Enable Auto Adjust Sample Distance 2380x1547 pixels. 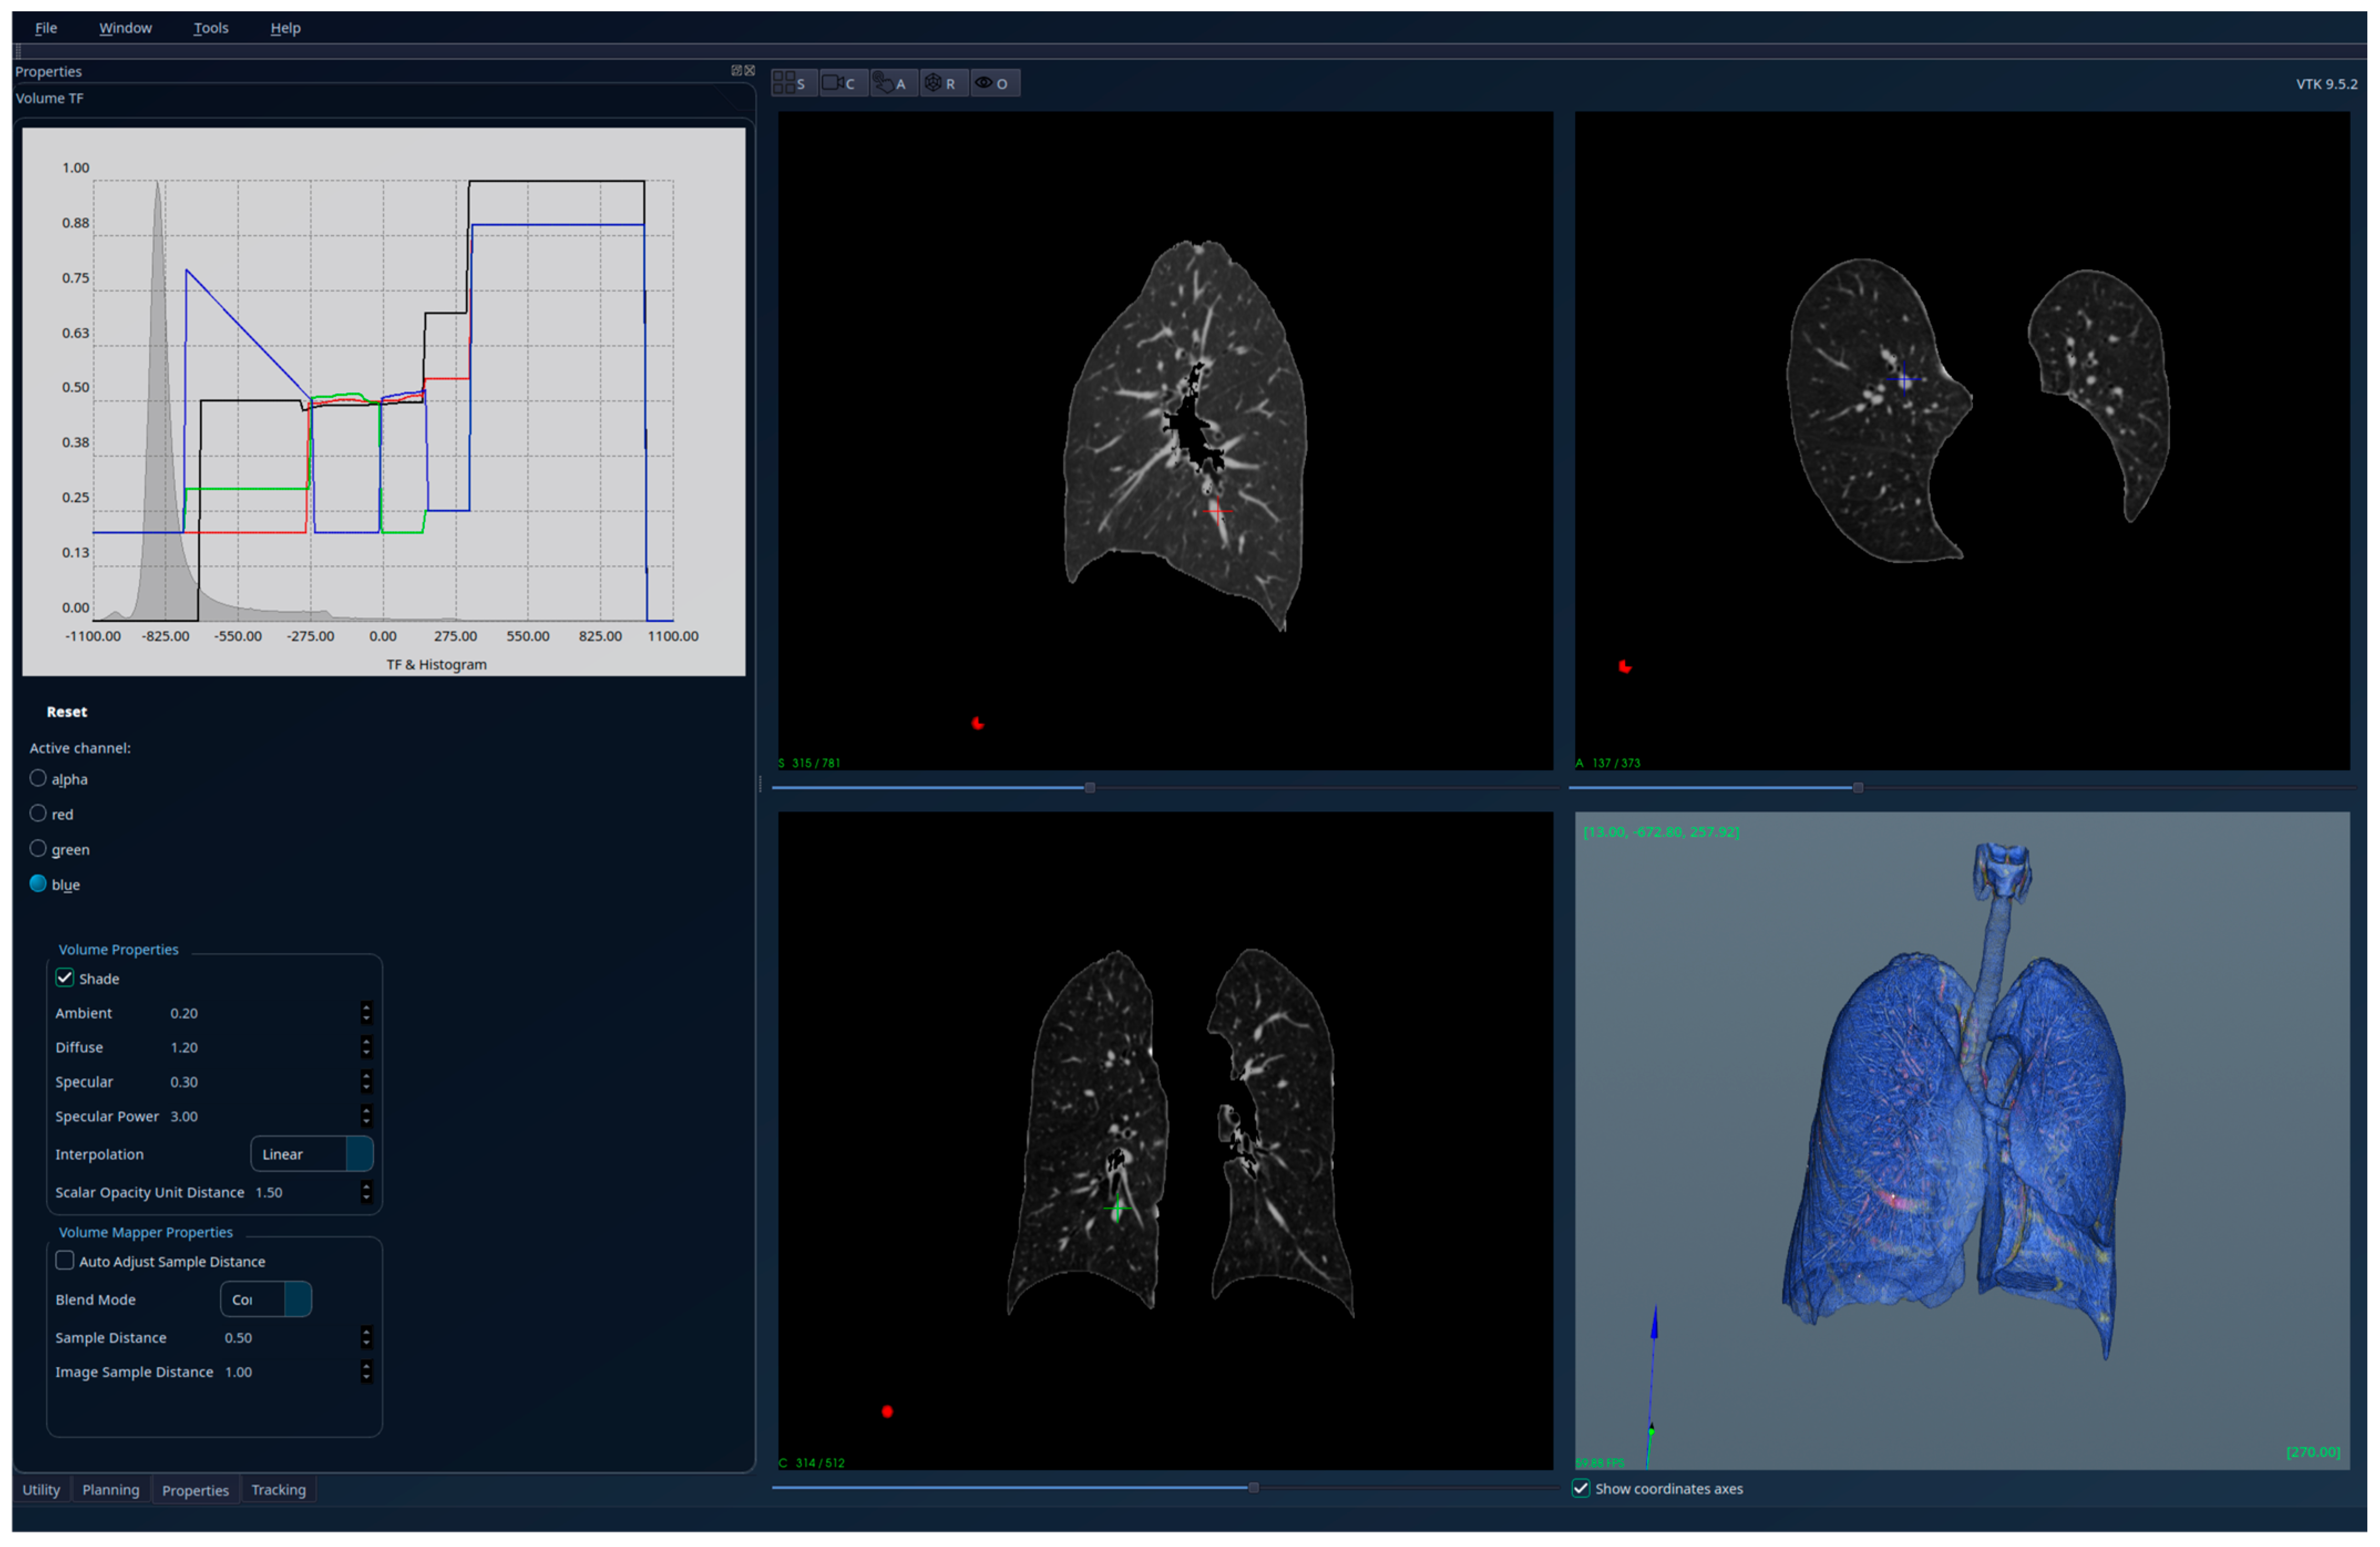[x=65, y=1261]
